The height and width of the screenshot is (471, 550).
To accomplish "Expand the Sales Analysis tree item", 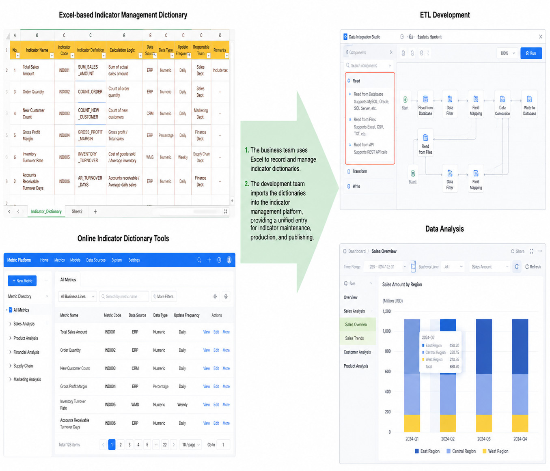I will click(24, 324).
